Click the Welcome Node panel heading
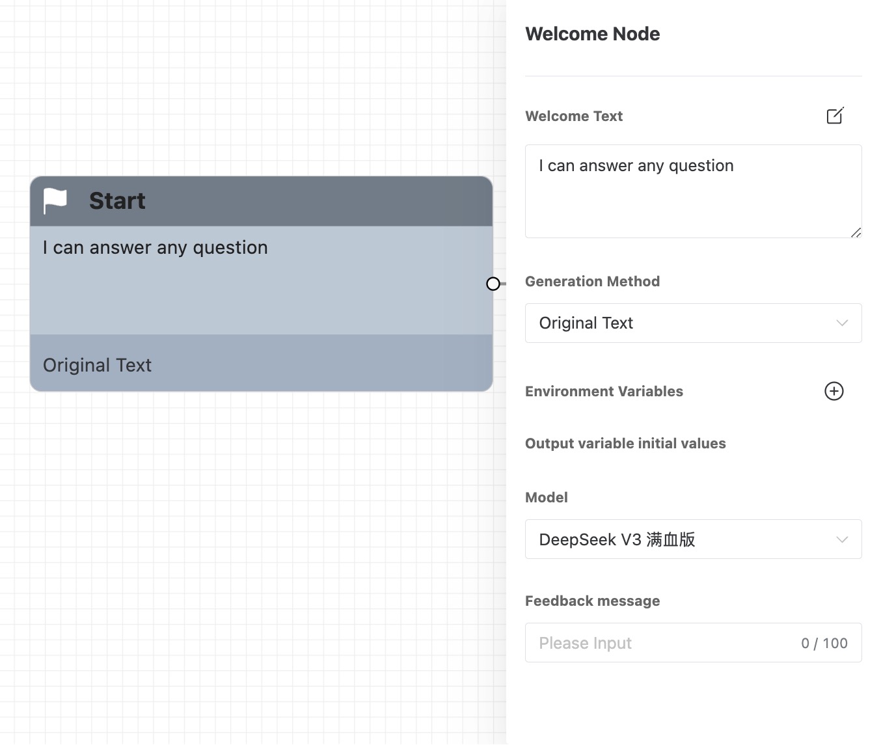This screenshot has height=747, width=881. pyautogui.click(x=592, y=34)
